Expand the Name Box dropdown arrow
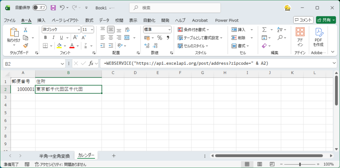 pyautogui.click(x=63, y=63)
